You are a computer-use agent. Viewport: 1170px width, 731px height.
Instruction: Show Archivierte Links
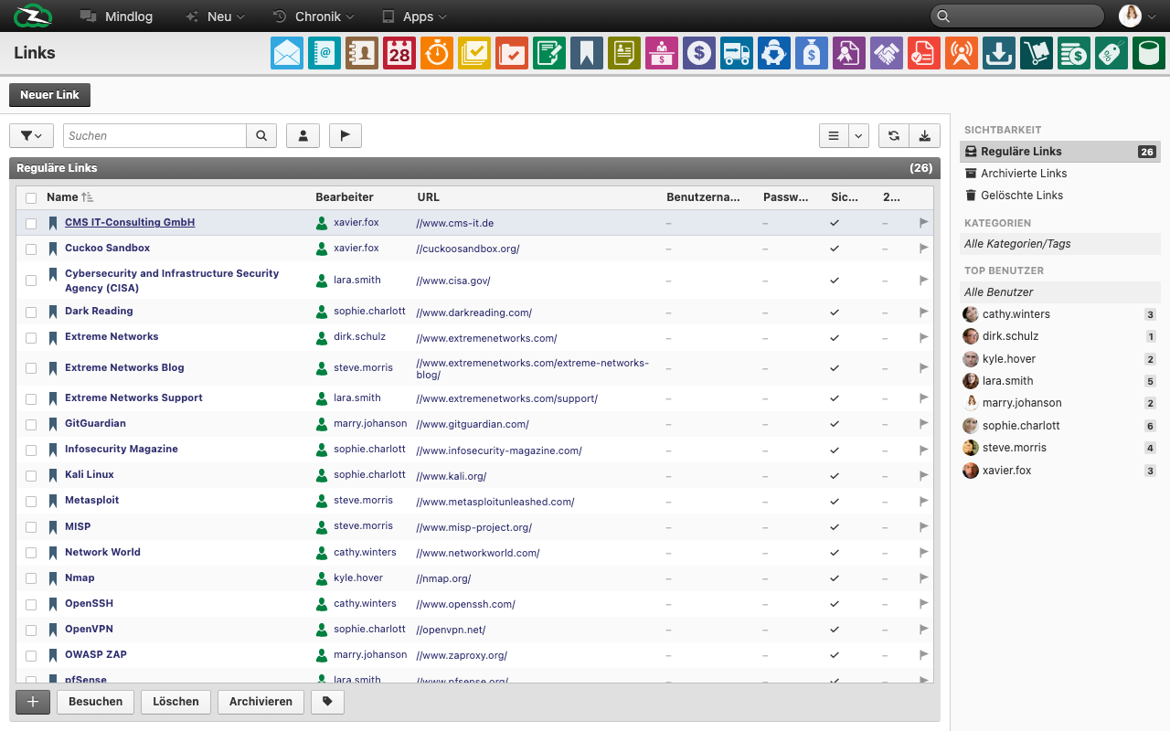[x=1059, y=174]
